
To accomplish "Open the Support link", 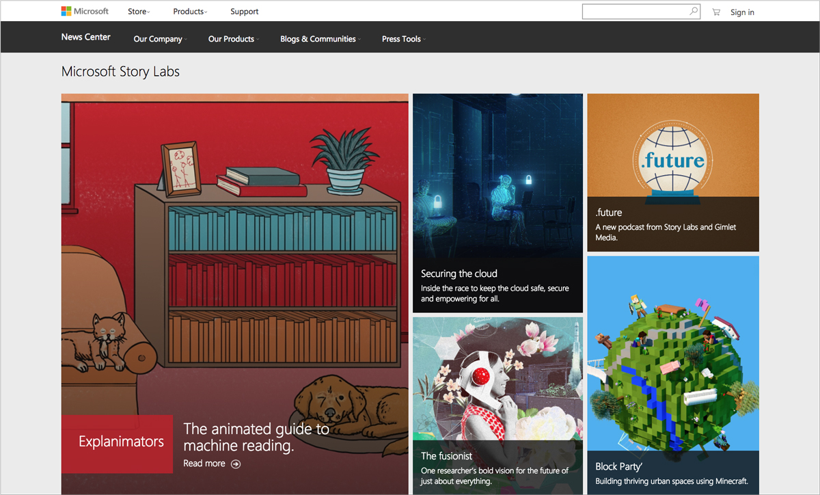I will 244,11.
